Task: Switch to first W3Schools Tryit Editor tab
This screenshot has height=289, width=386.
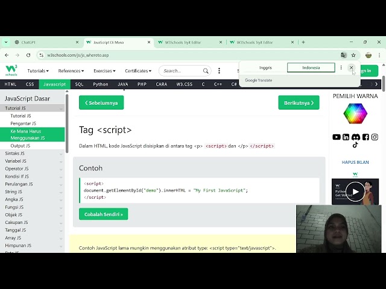Action: point(189,42)
